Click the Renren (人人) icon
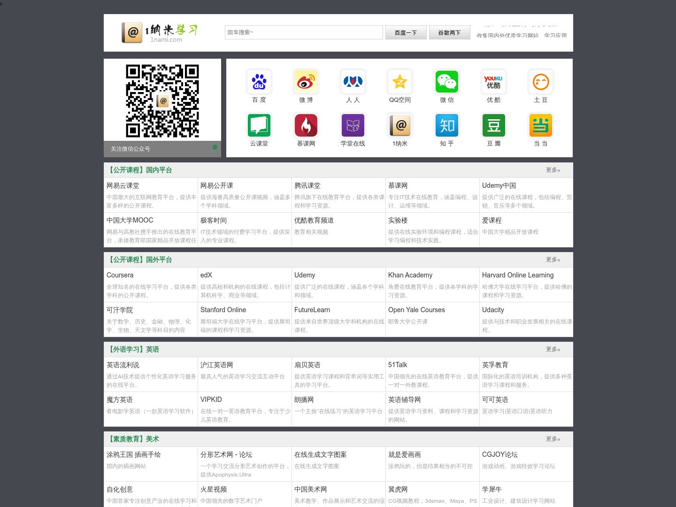The height and width of the screenshot is (507, 676). click(x=353, y=82)
